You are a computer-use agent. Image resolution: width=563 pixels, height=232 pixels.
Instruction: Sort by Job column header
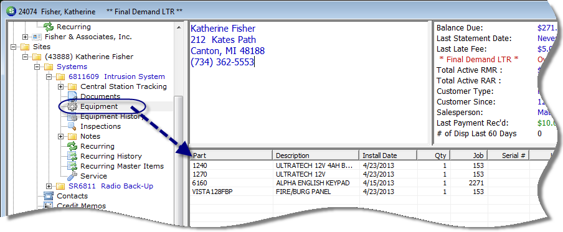pyautogui.click(x=468, y=155)
